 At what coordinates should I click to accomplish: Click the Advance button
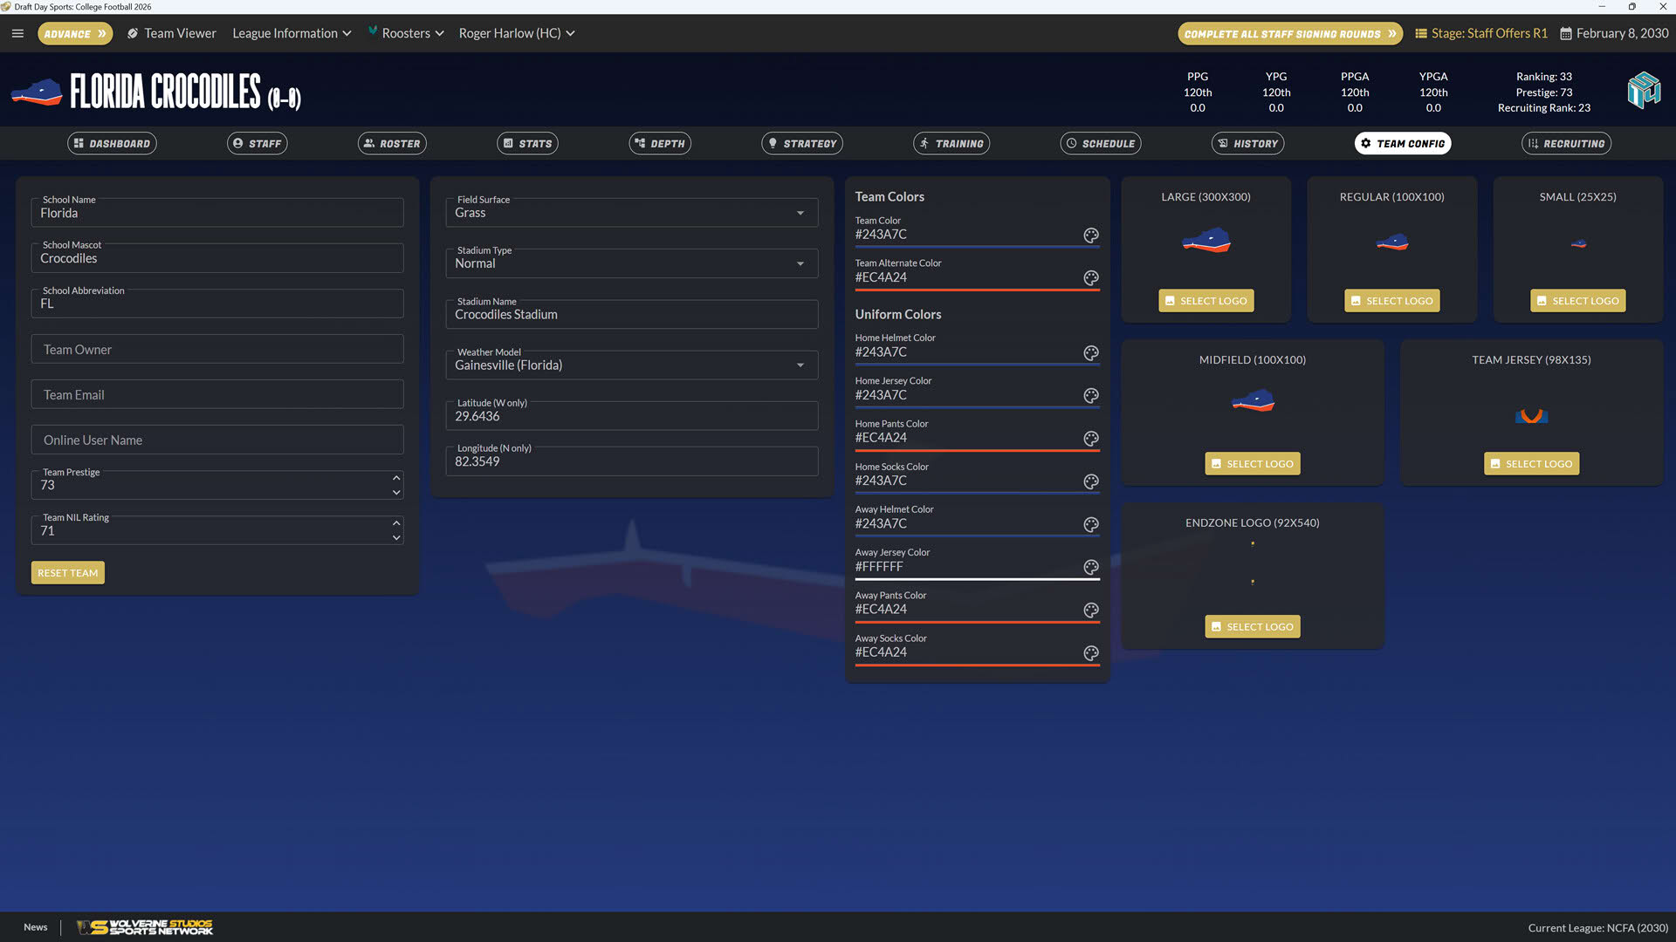[75, 33]
